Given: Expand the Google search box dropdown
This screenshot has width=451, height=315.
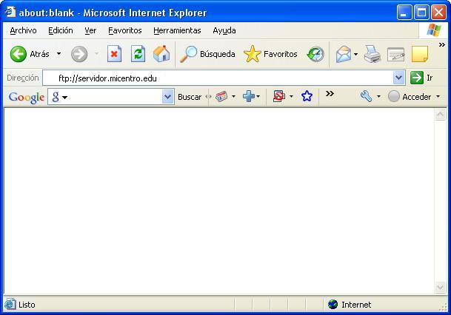Looking at the screenshot, I should pos(167,96).
